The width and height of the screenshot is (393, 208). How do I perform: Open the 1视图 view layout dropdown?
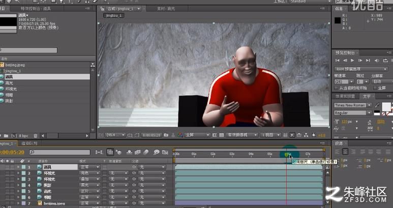pos(270,135)
